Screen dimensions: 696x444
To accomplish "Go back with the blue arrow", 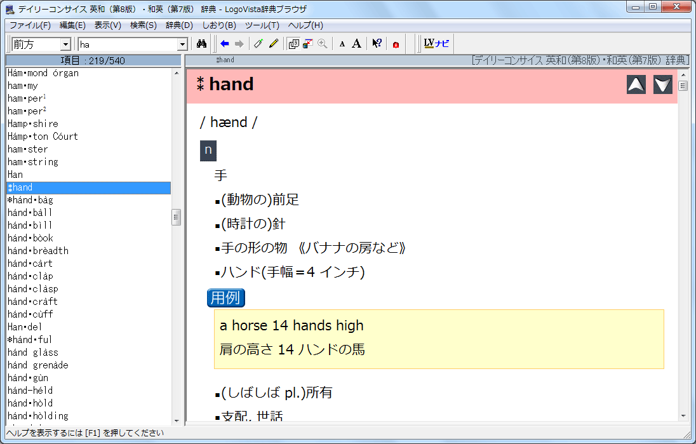I will (225, 44).
